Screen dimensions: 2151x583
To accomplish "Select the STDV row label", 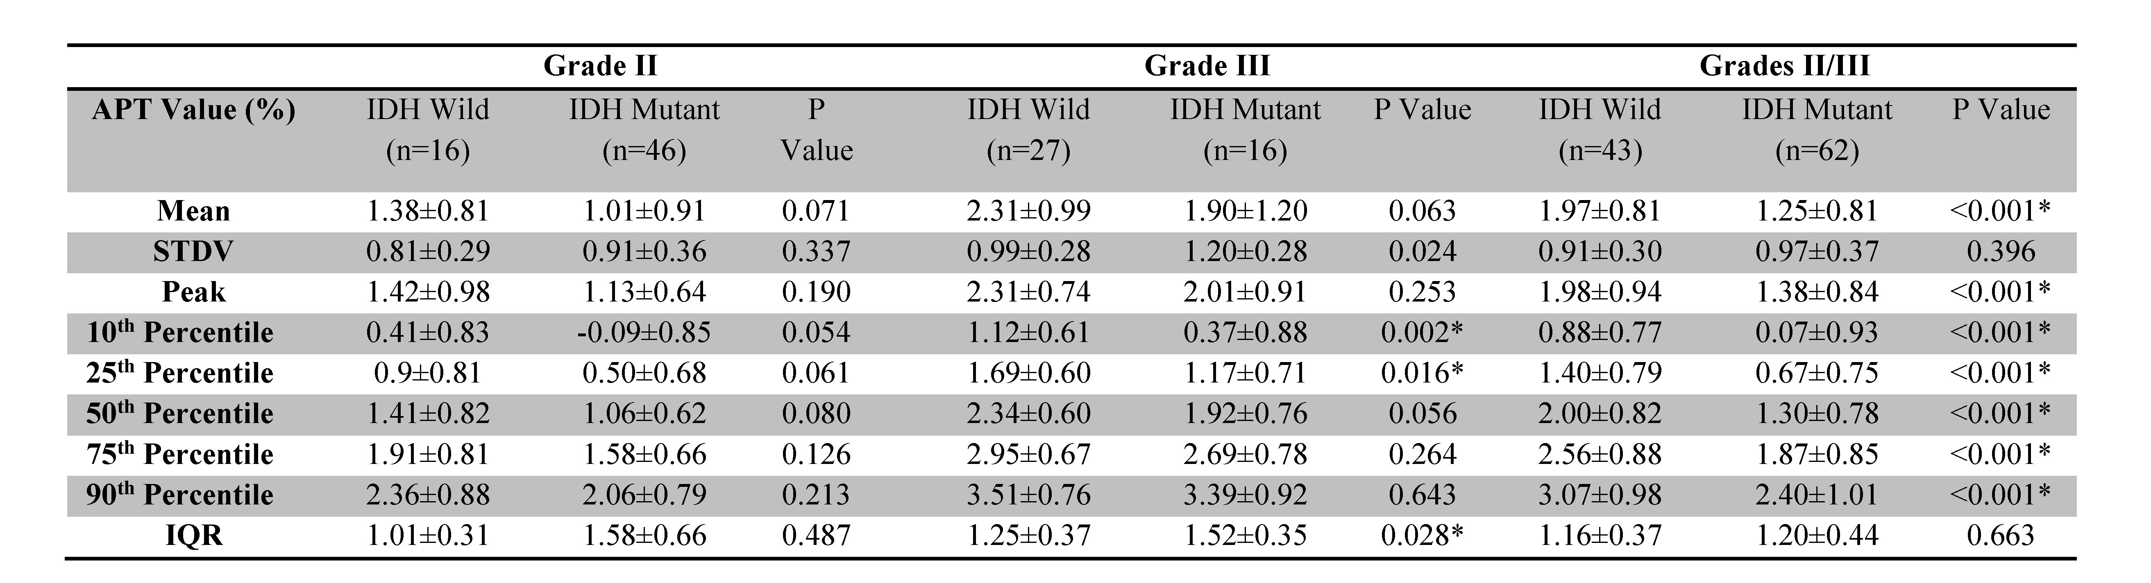I will 194,252.
